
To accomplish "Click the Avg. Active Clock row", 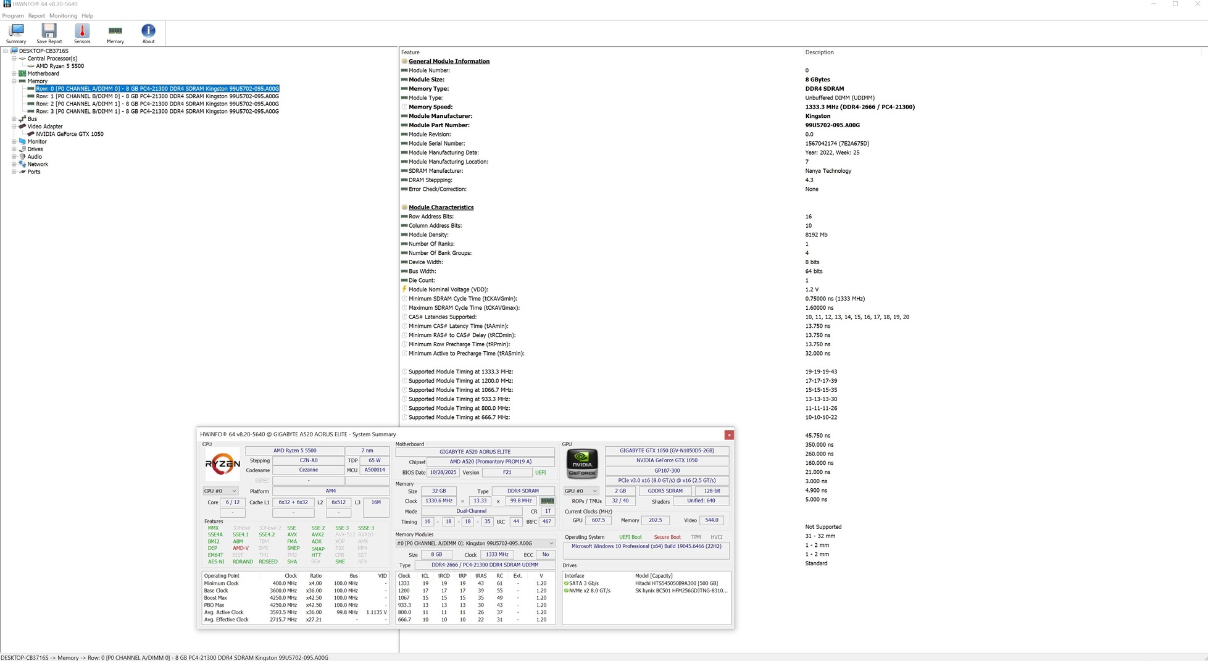I will pyautogui.click(x=295, y=612).
